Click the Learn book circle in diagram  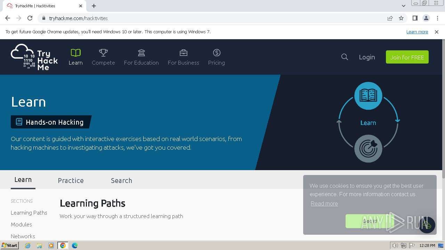tap(368, 95)
